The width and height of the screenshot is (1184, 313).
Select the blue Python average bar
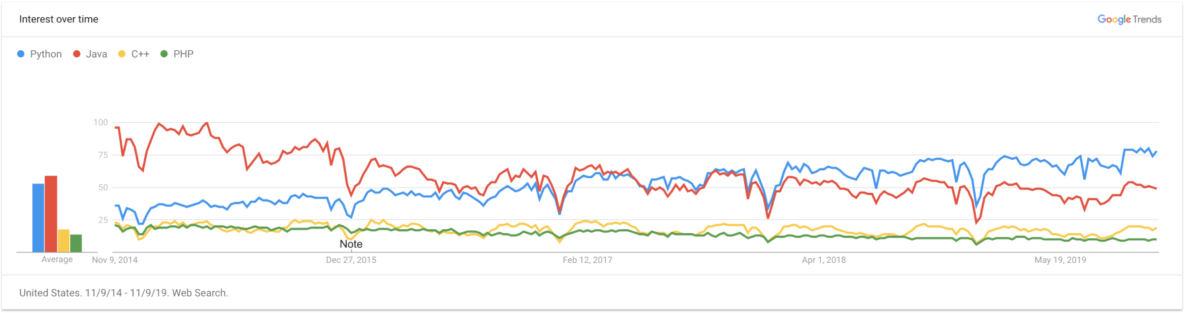pos(38,218)
